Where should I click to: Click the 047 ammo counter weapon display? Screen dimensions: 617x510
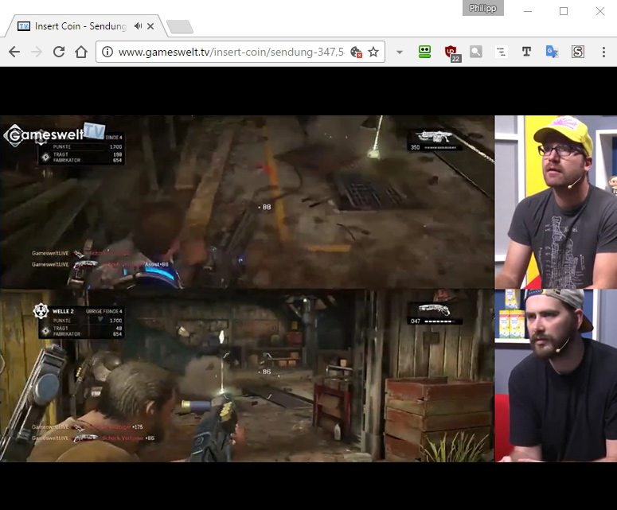tap(435, 313)
